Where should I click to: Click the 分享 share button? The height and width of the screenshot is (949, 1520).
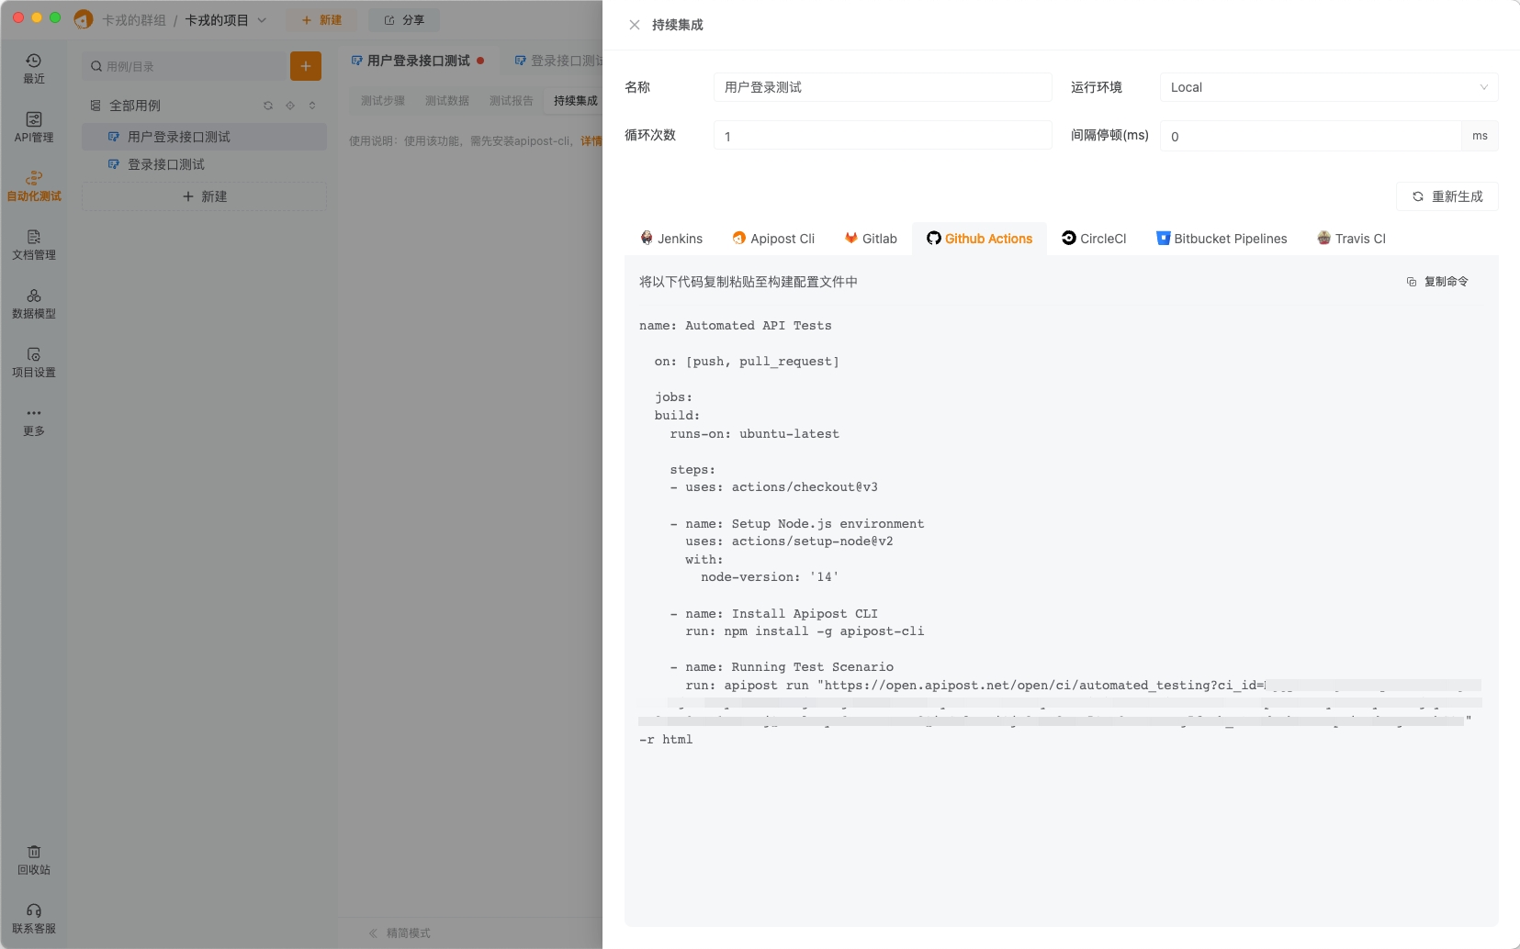point(404,20)
